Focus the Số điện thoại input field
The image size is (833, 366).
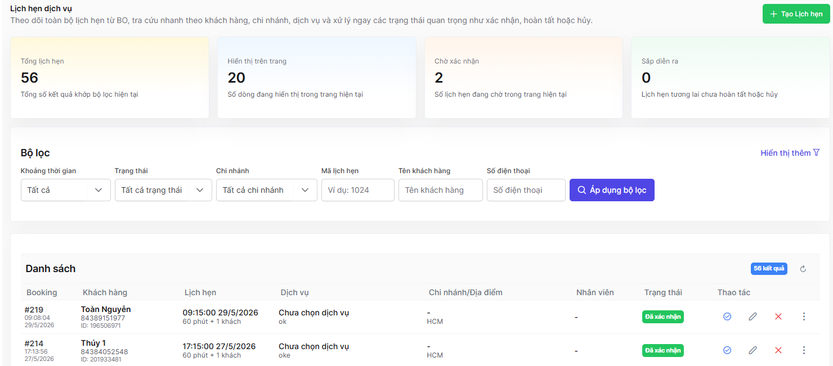pyautogui.click(x=526, y=190)
